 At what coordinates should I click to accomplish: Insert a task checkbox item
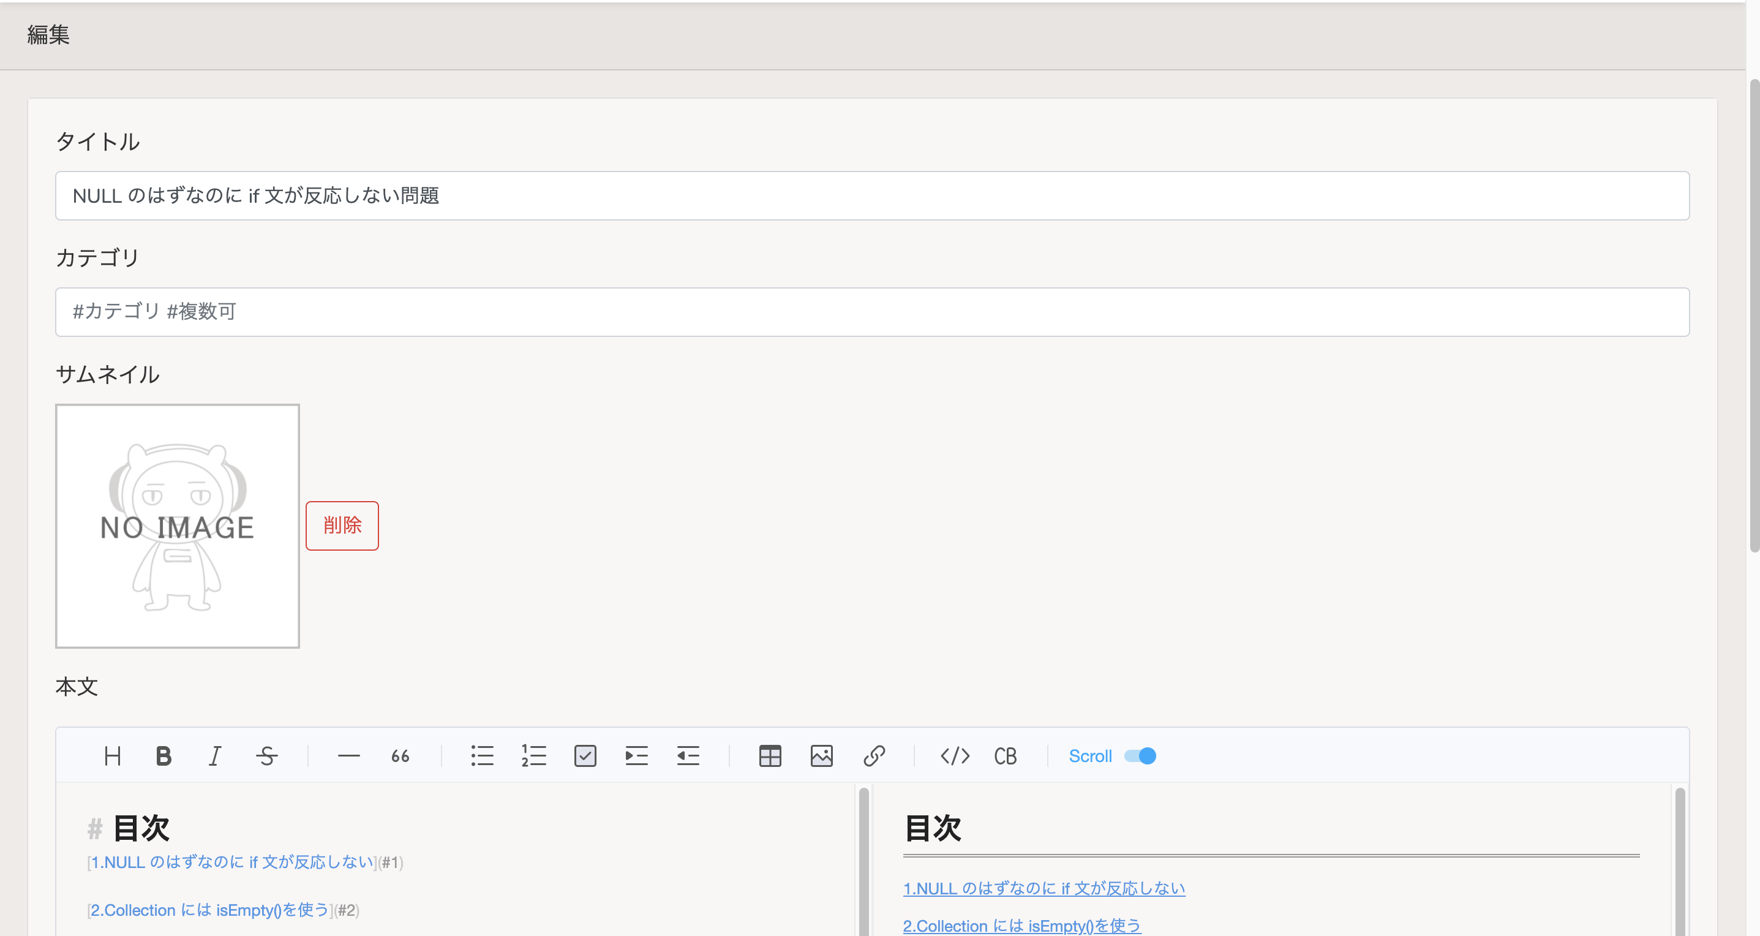[x=585, y=757]
